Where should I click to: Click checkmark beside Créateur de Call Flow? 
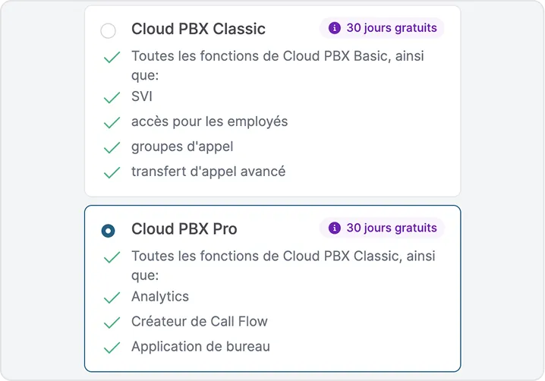point(112,323)
